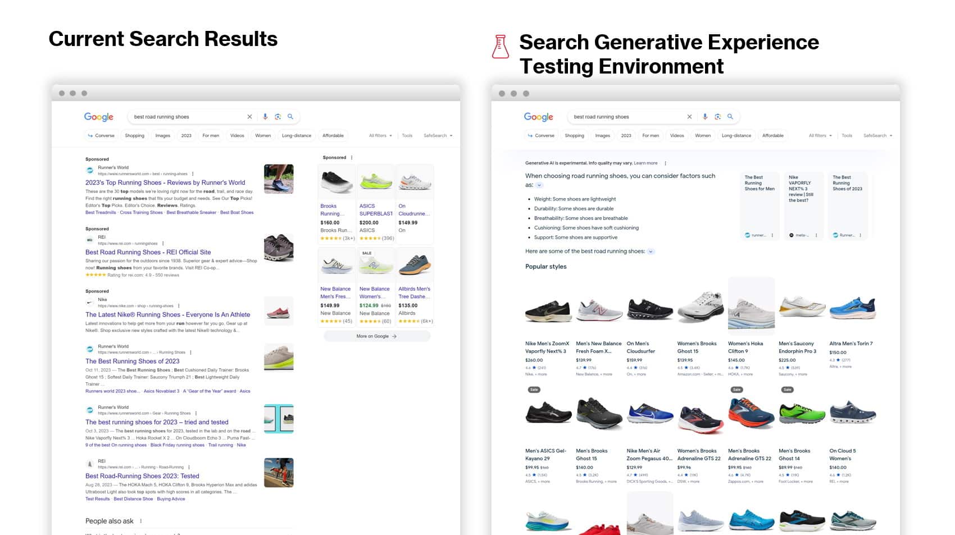Click the microphone icon in the search bar
The height and width of the screenshot is (535, 955).
265,116
